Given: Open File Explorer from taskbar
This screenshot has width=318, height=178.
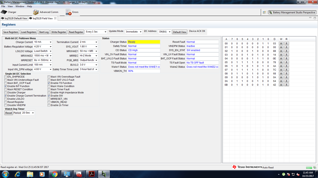Looking at the screenshot, I should click(x=30, y=174).
